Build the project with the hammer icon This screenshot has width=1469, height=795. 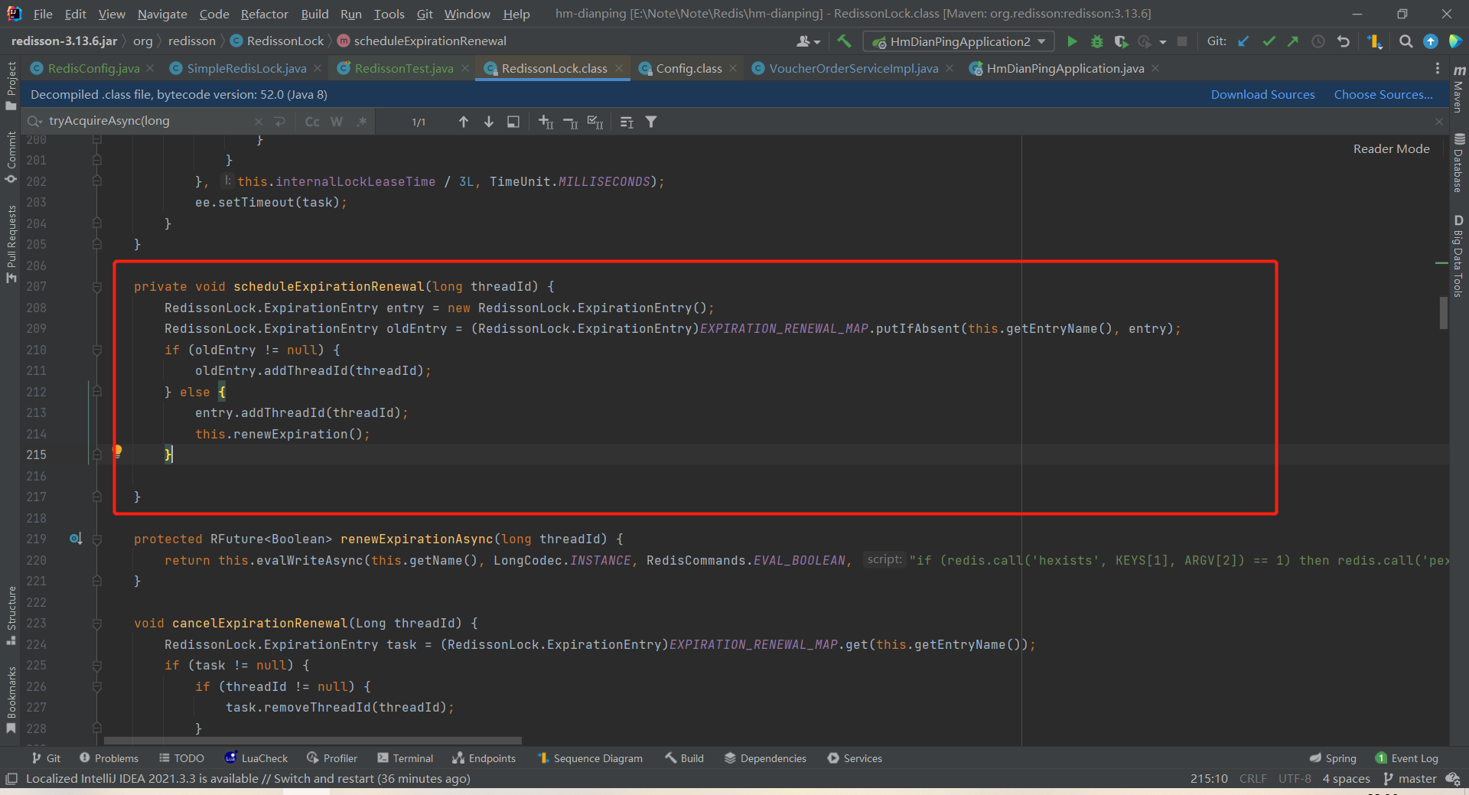coord(844,41)
